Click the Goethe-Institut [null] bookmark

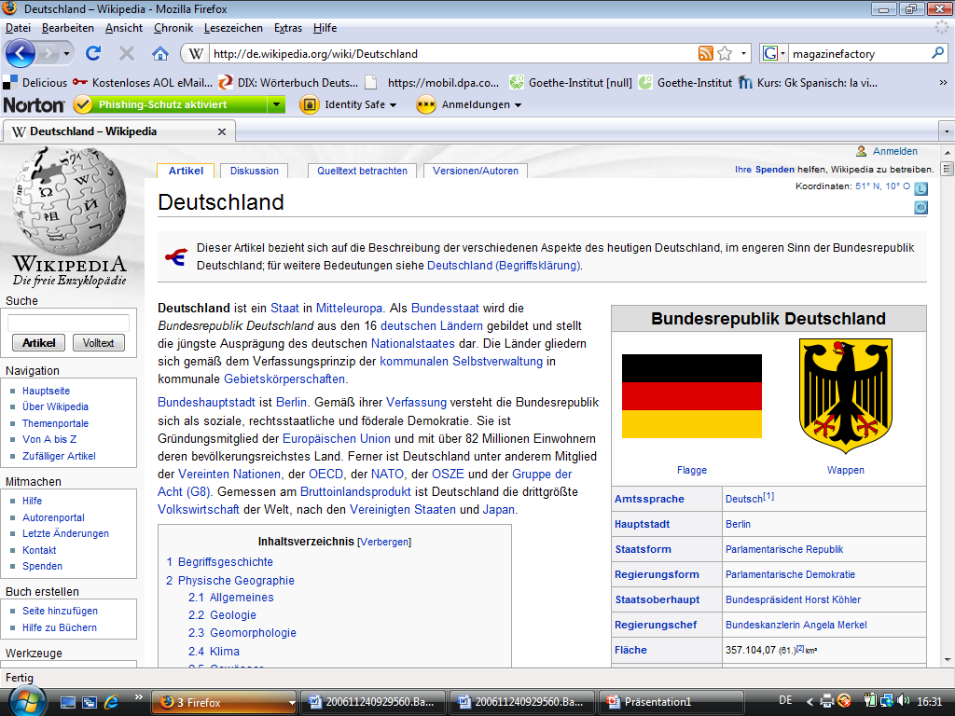click(x=571, y=82)
